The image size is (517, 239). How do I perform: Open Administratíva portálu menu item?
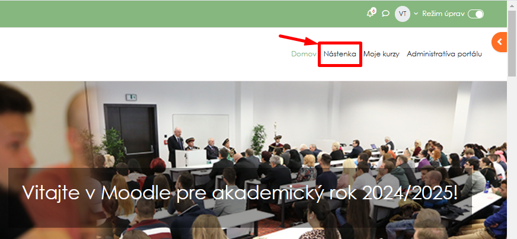[x=444, y=54]
